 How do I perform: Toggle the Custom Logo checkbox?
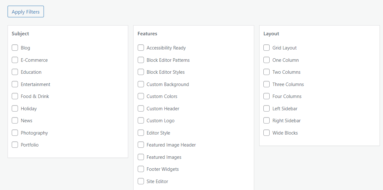[141, 121]
